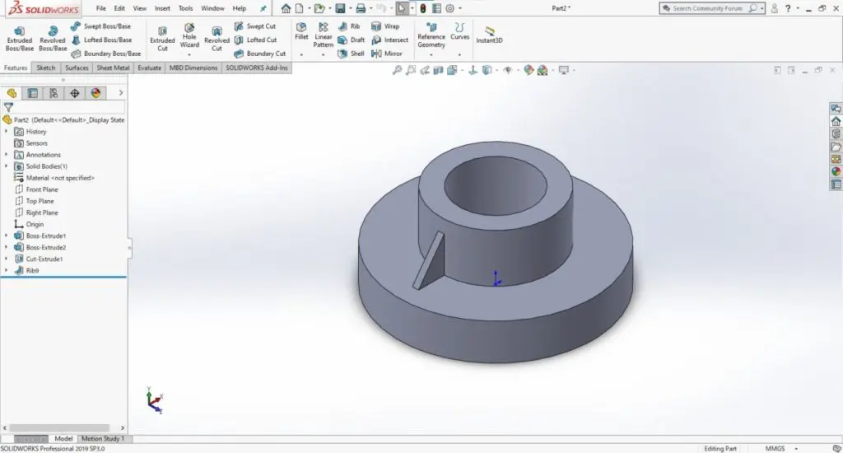Toggle Instant3D mode

point(490,35)
